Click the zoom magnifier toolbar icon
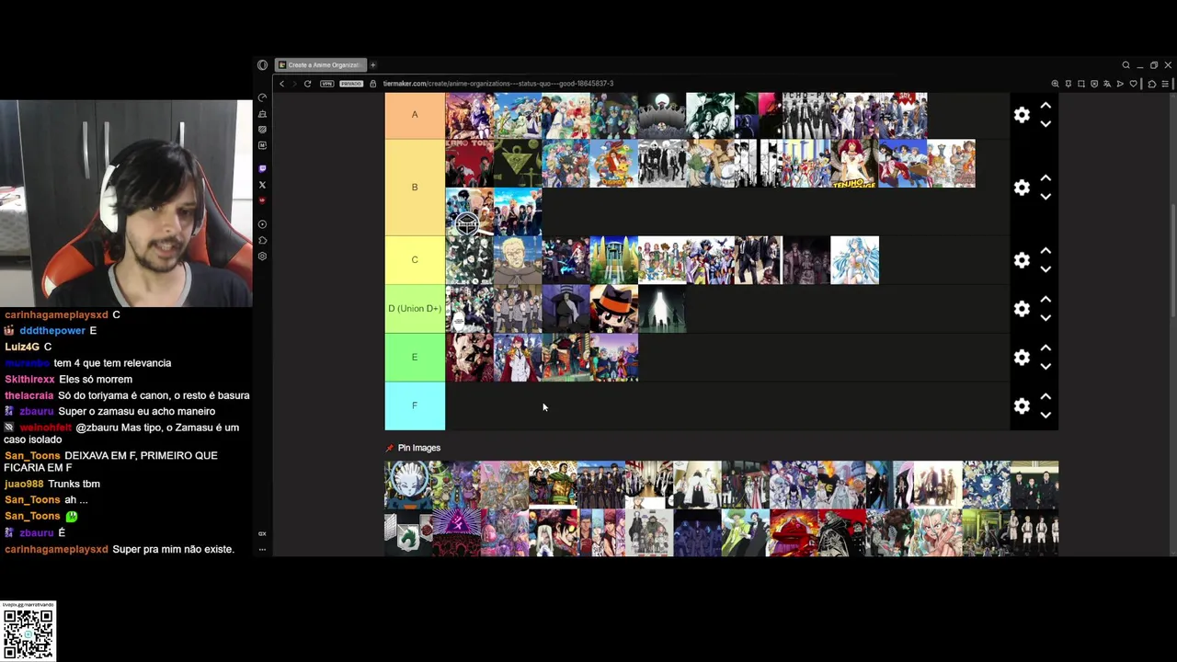 (1055, 84)
